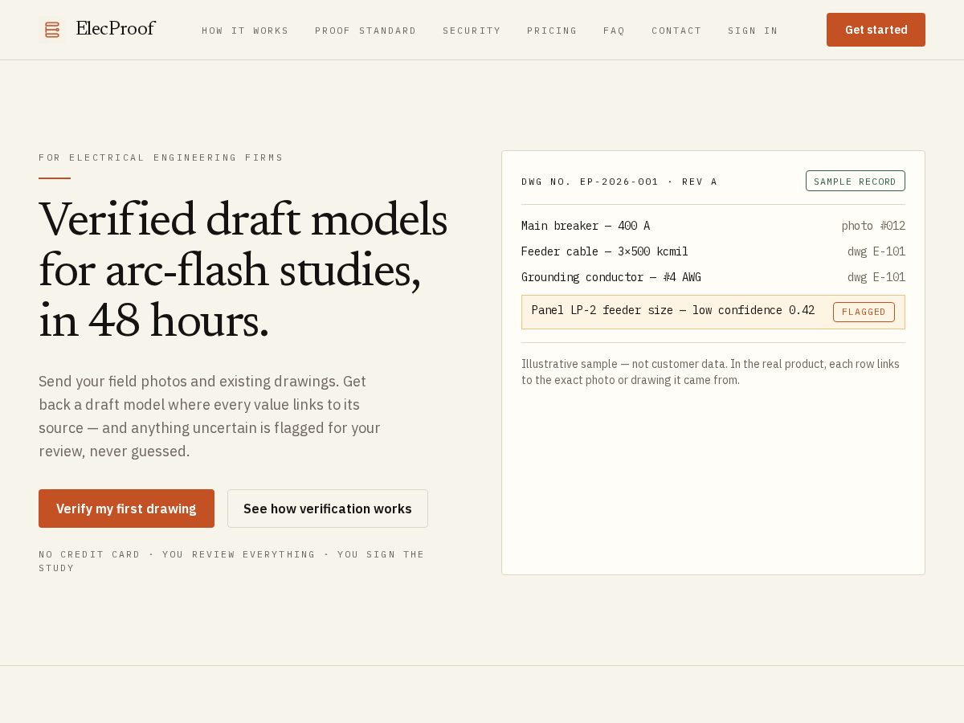Click See how verification works button
The width and height of the screenshot is (964, 723).
pos(328,509)
